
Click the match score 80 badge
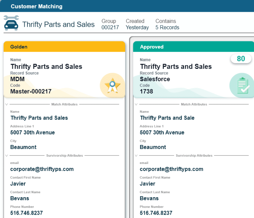[x=241, y=59]
